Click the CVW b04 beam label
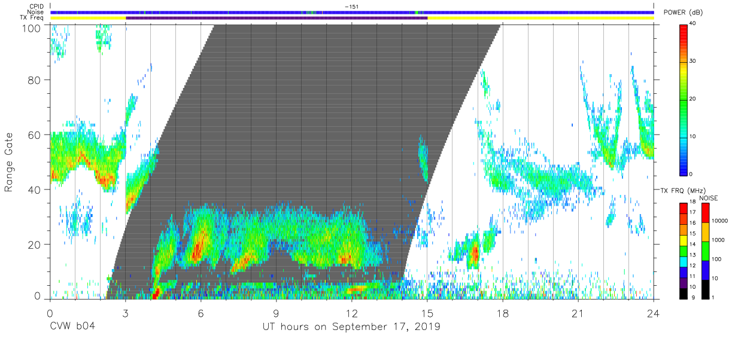Viewport: 735px width, 339px height. [72, 327]
